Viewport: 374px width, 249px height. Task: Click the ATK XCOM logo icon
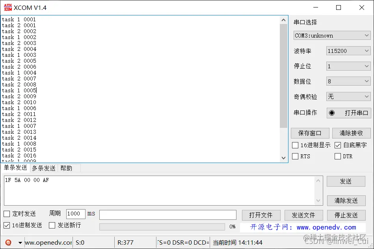(x=7, y=7)
